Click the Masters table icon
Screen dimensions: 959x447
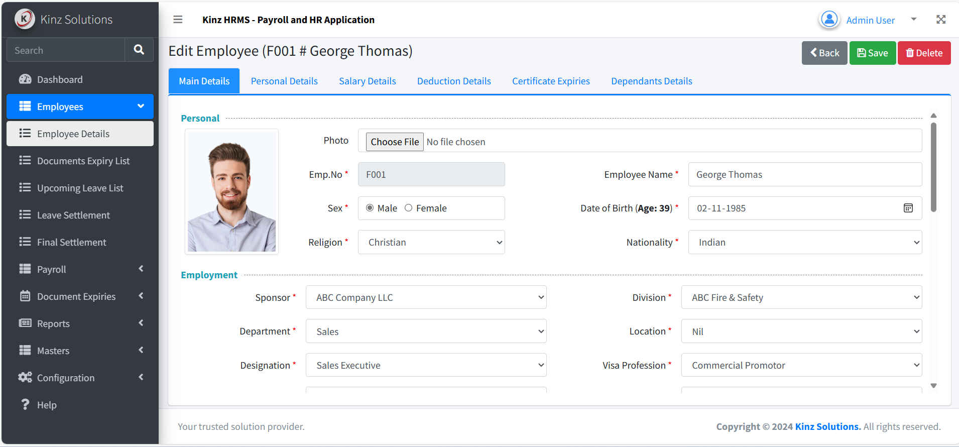(25, 351)
